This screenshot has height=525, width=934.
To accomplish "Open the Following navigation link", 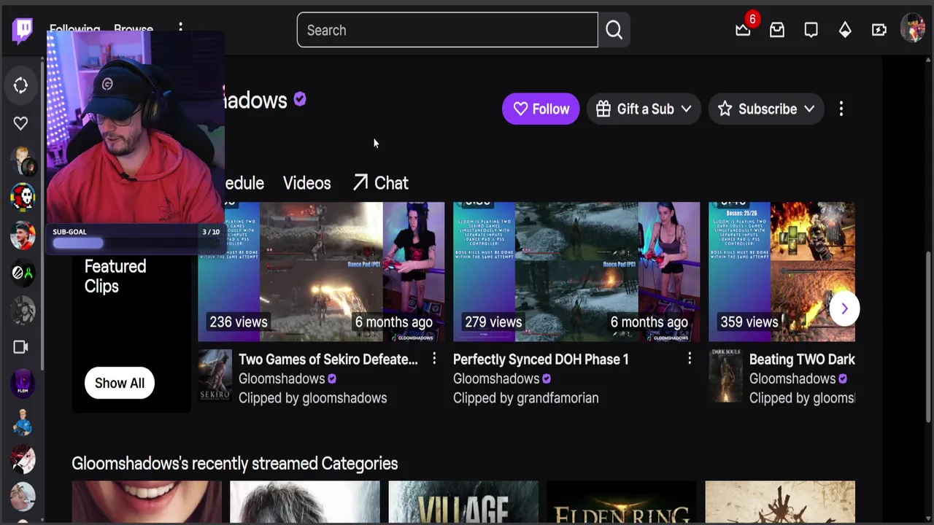I will click(74, 30).
